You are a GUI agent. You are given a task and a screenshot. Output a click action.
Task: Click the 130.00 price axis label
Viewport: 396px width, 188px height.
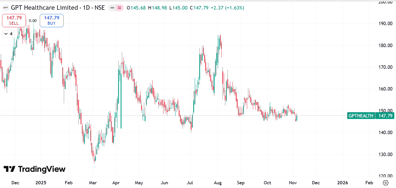pyautogui.click(x=385, y=154)
